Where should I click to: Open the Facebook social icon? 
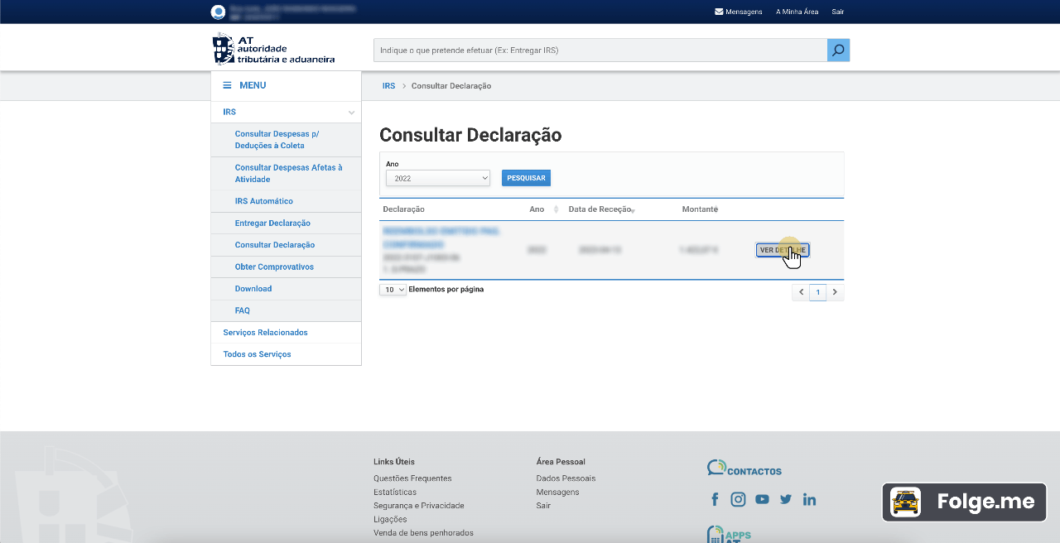click(x=715, y=499)
